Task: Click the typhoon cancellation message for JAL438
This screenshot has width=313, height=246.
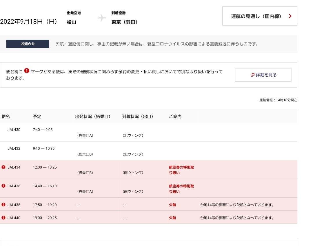Action: click(x=237, y=205)
